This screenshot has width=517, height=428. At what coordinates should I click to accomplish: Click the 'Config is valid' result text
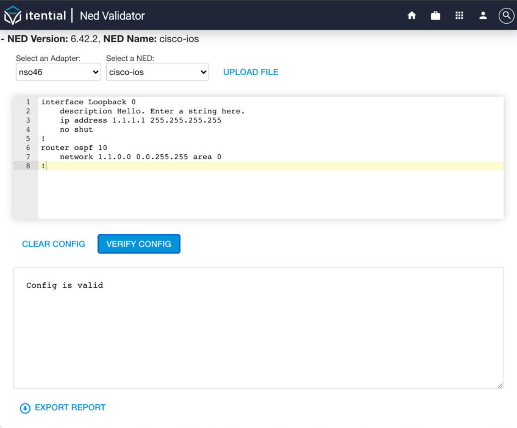65,285
